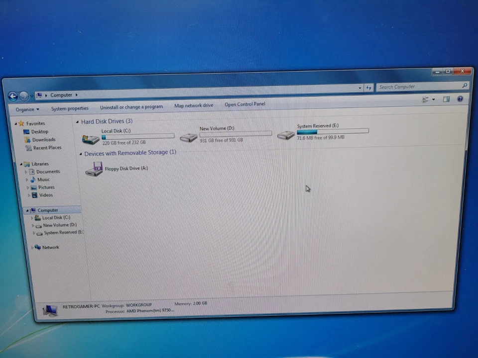Open Local Disk (C:) drive icon
The width and height of the screenshot is (478, 358).
coord(92,138)
